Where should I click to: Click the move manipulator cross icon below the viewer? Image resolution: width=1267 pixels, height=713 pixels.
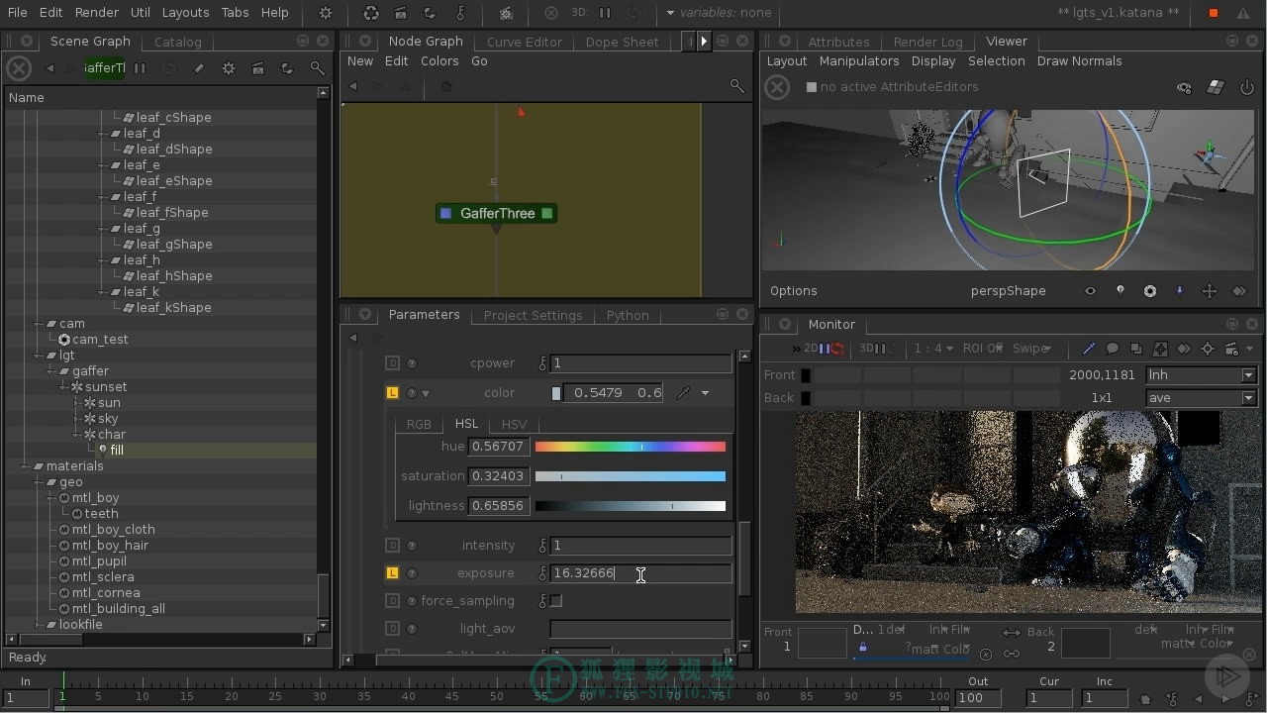[1209, 291]
